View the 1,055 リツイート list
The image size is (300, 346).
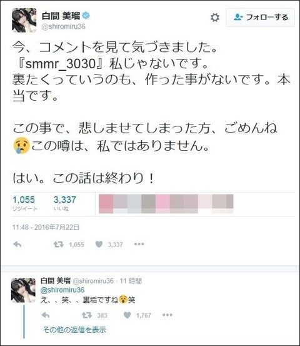[25, 203]
